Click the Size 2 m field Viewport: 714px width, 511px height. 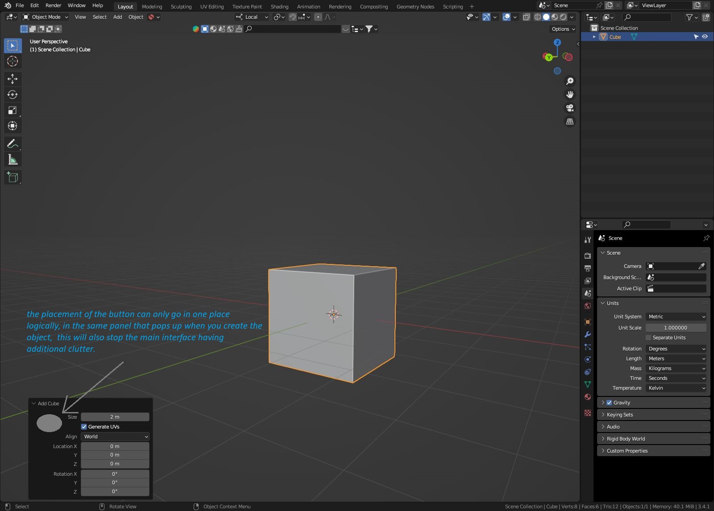tap(115, 417)
